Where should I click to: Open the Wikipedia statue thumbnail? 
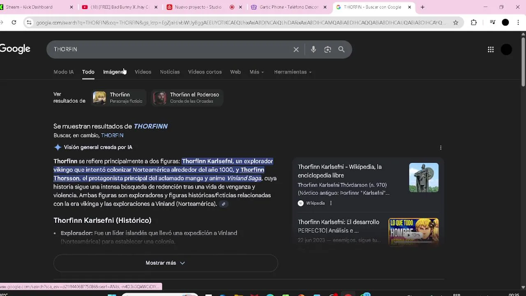[x=424, y=178]
